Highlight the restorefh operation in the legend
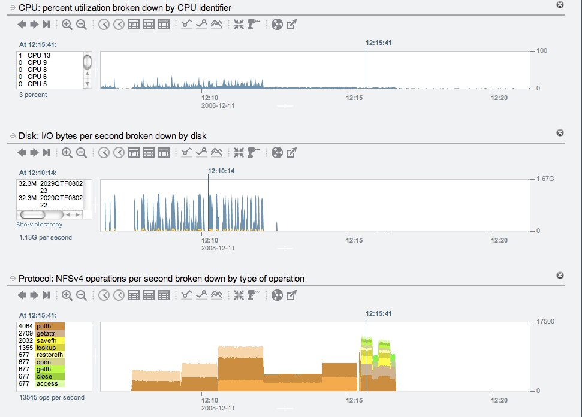The height and width of the screenshot is (417, 582). 50,355
